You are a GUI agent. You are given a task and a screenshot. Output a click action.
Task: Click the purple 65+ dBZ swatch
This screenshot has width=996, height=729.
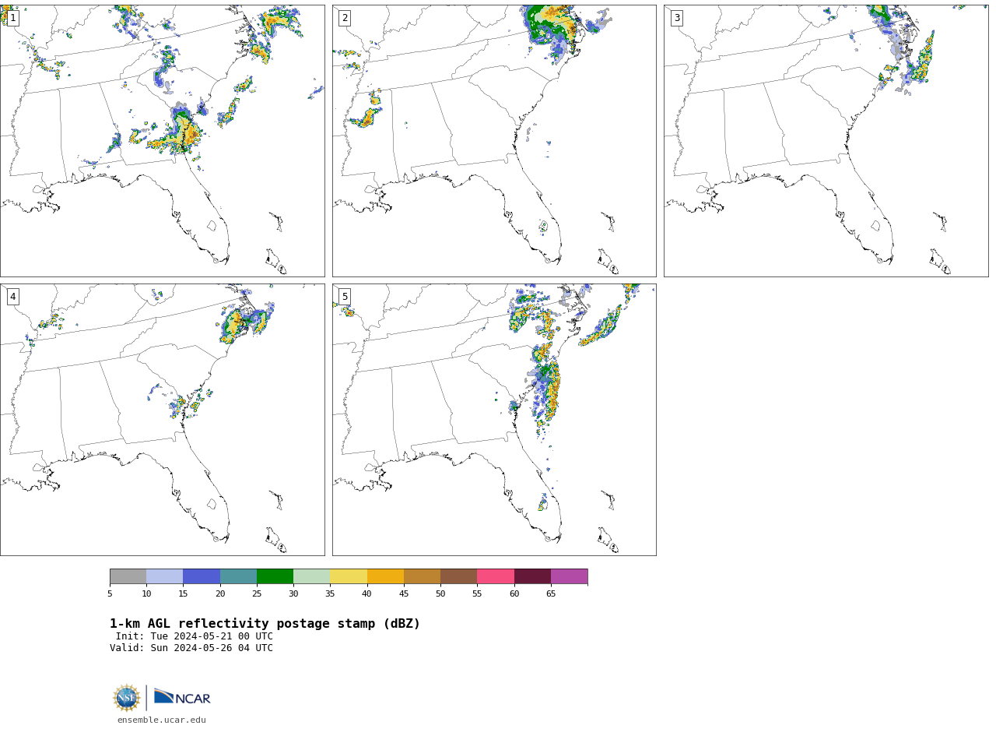coord(569,576)
